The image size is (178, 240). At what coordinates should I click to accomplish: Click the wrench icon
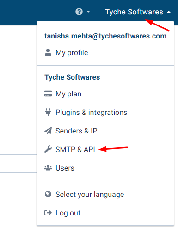tap(48, 149)
